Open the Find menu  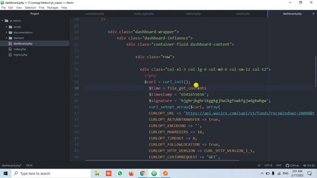coord(42,8)
